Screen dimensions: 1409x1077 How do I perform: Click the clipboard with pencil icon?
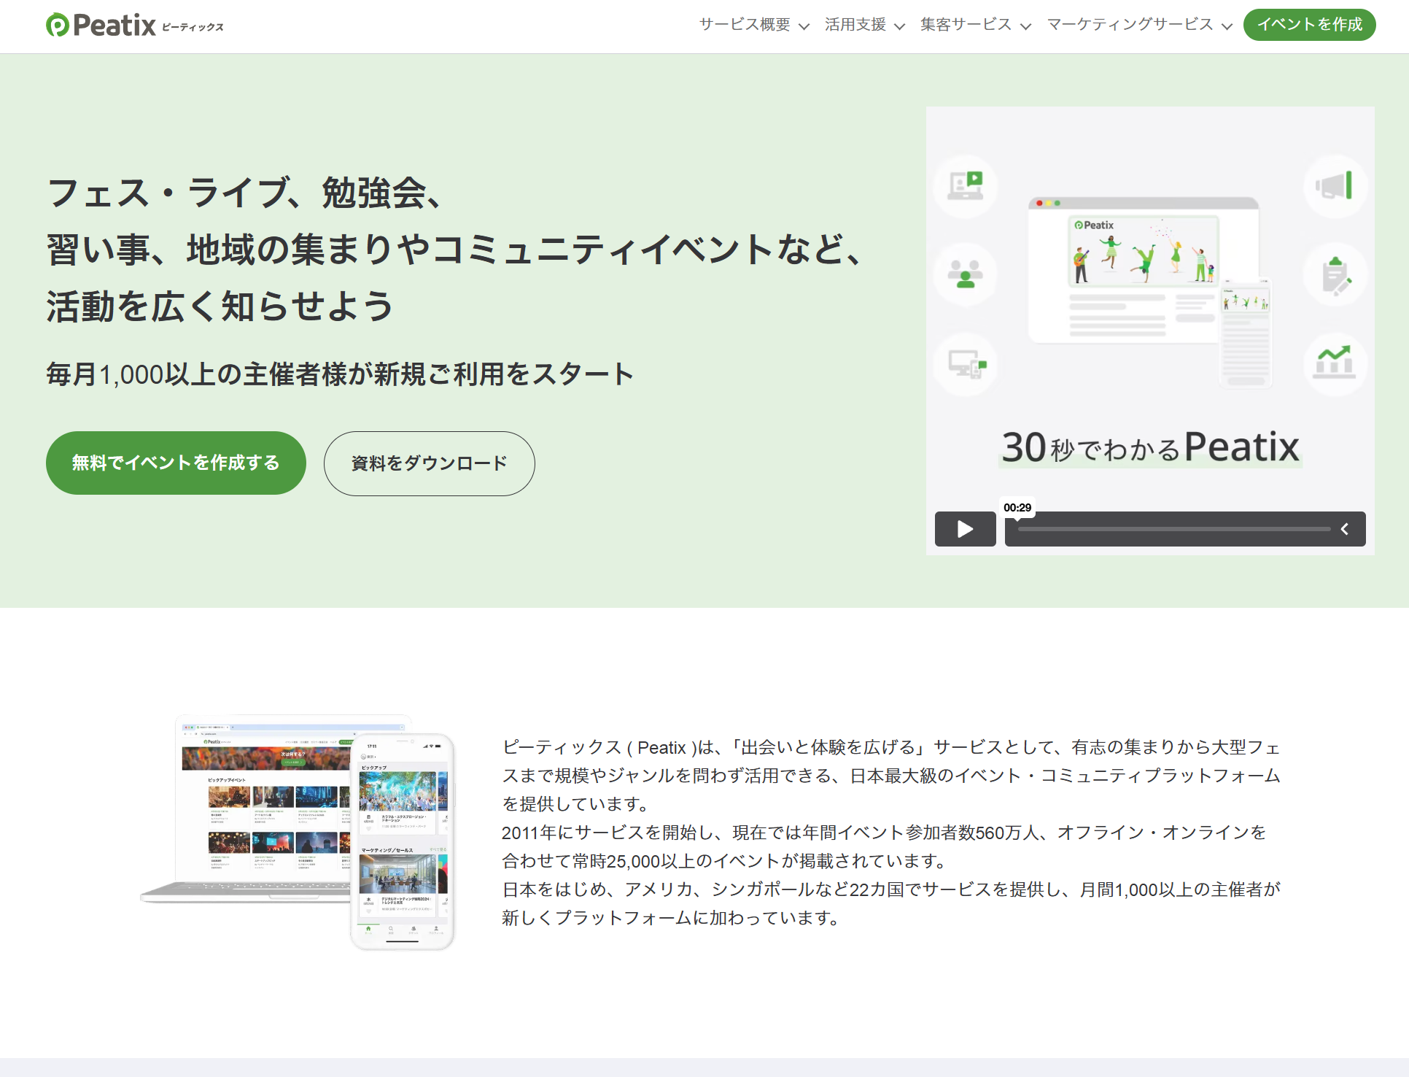tap(1335, 275)
